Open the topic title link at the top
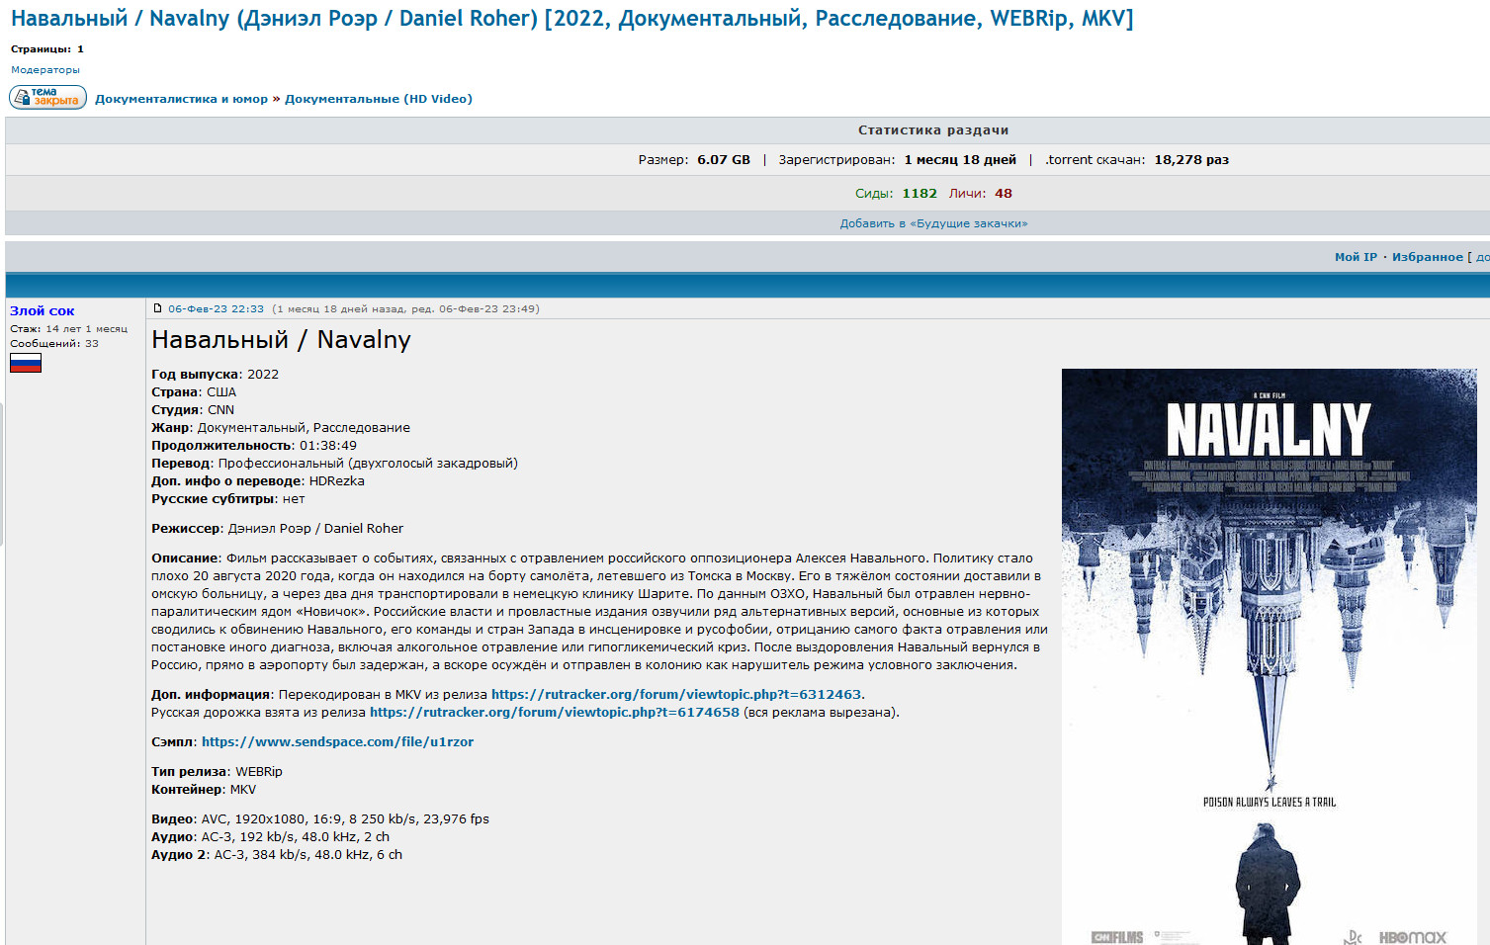This screenshot has height=945, width=1490. pos(571,19)
